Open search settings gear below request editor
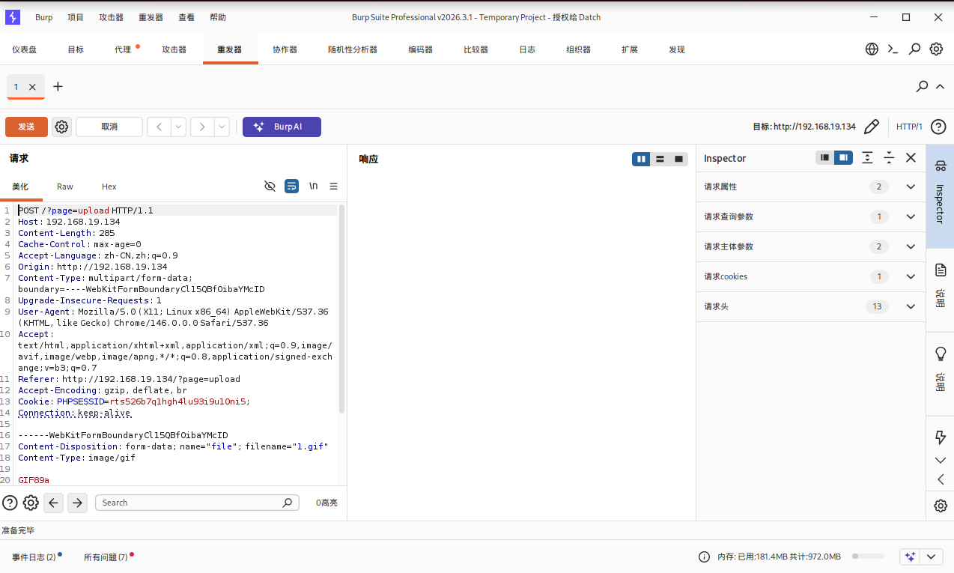 coord(31,503)
